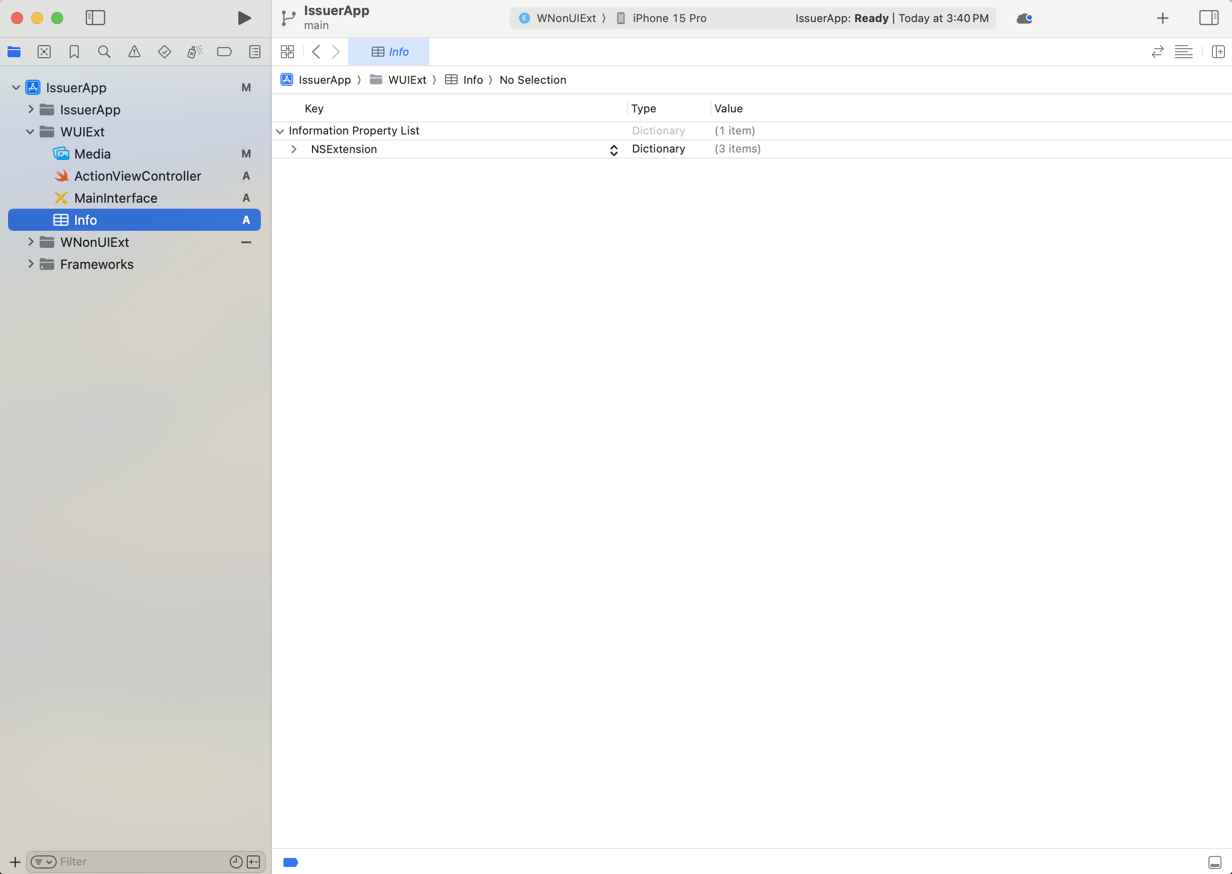Open the Bookmark navigator
Screen dimensions: 1232x874
click(x=74, y=52)
